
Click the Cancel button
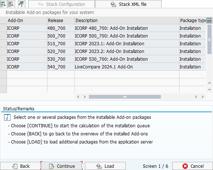[193, 166]
